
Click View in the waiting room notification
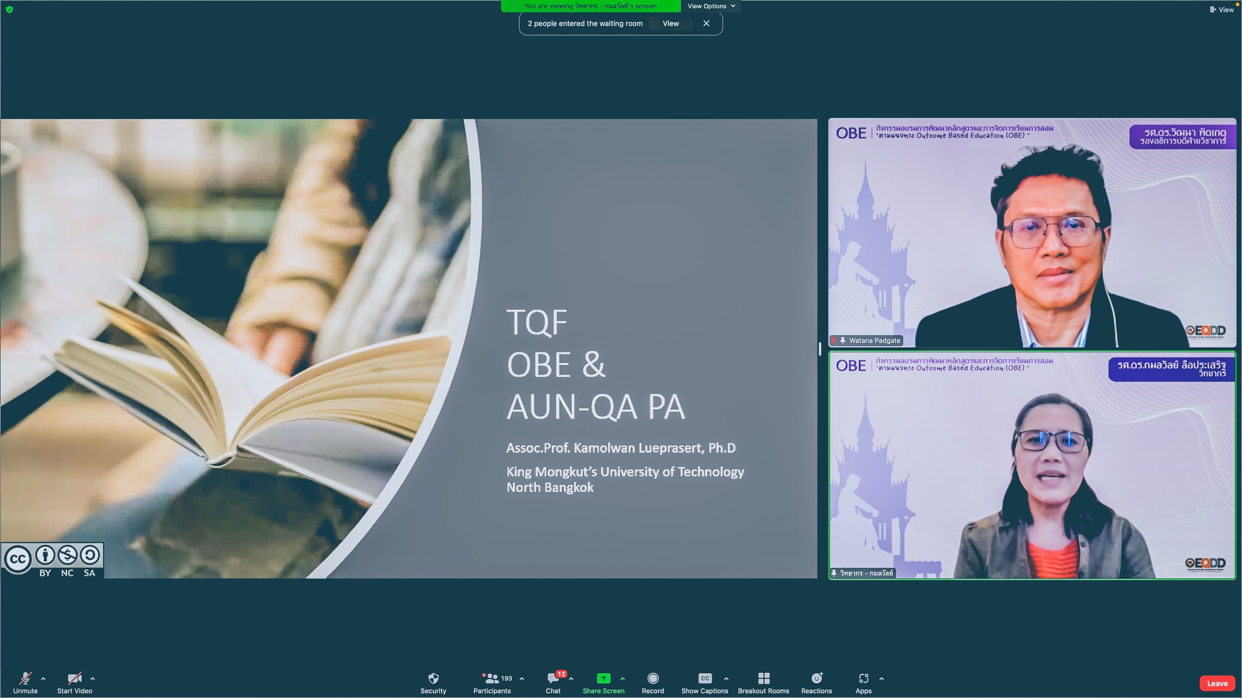670,23
